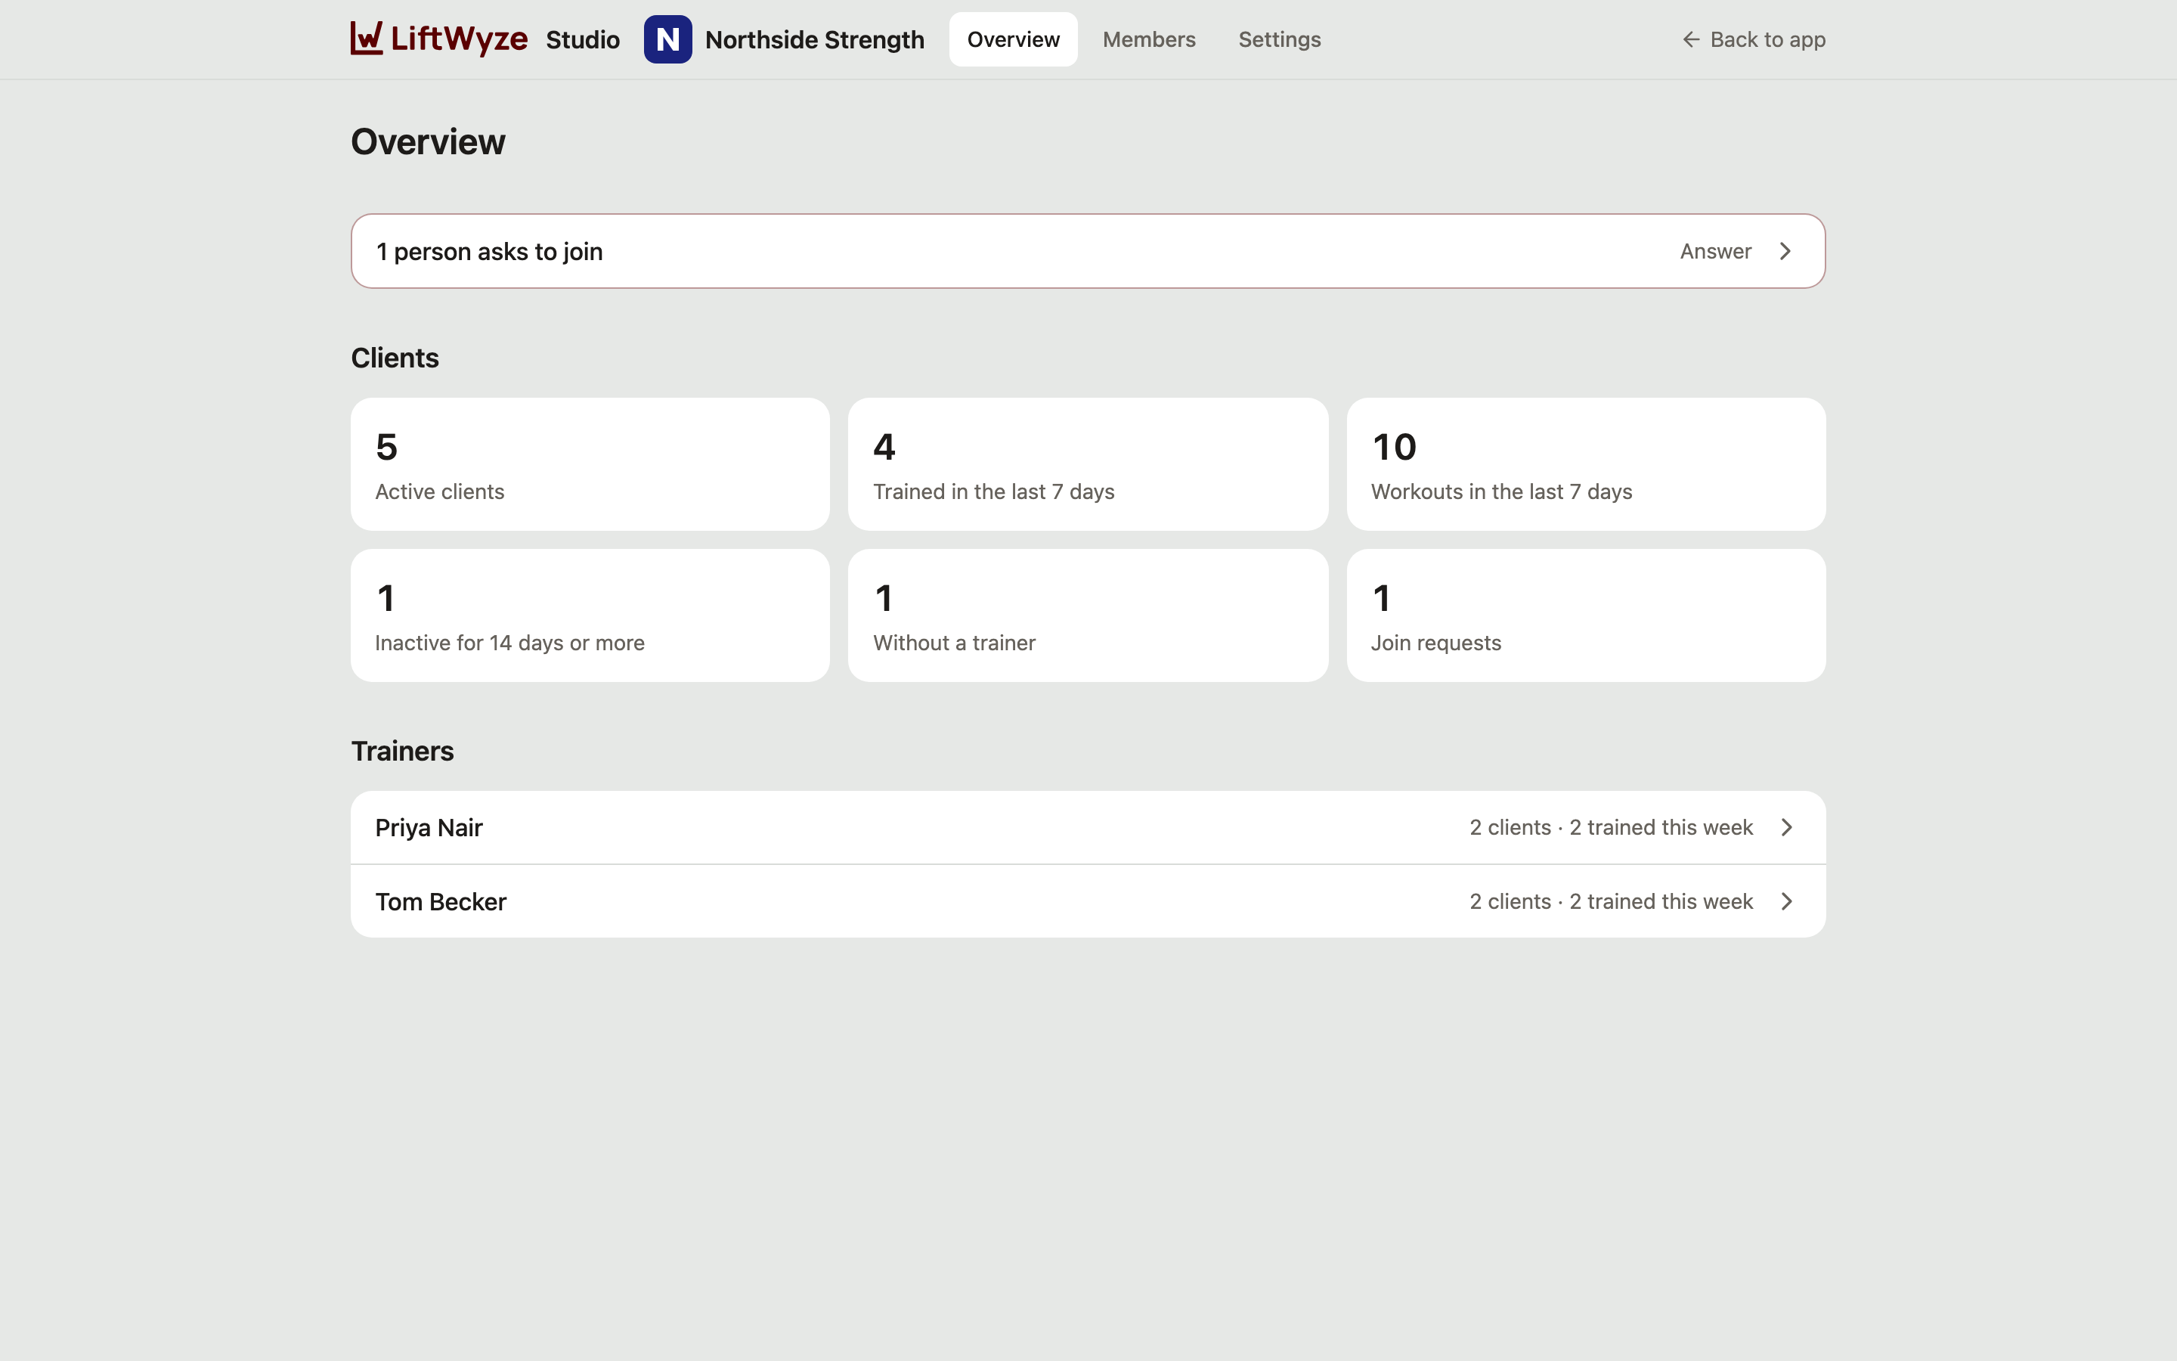
Task: Open the Active clients card
Action: pos(590,464)
